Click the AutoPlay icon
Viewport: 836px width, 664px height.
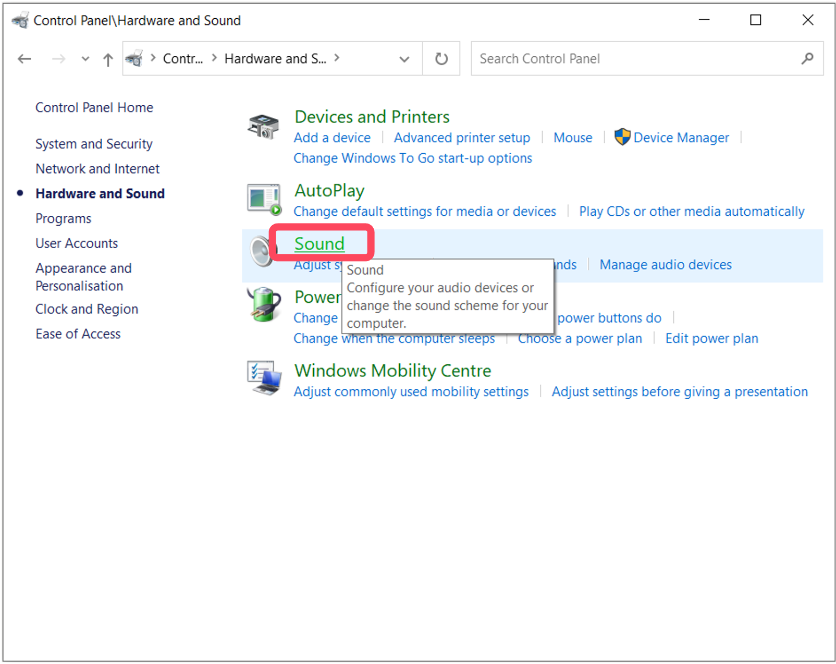264,200
